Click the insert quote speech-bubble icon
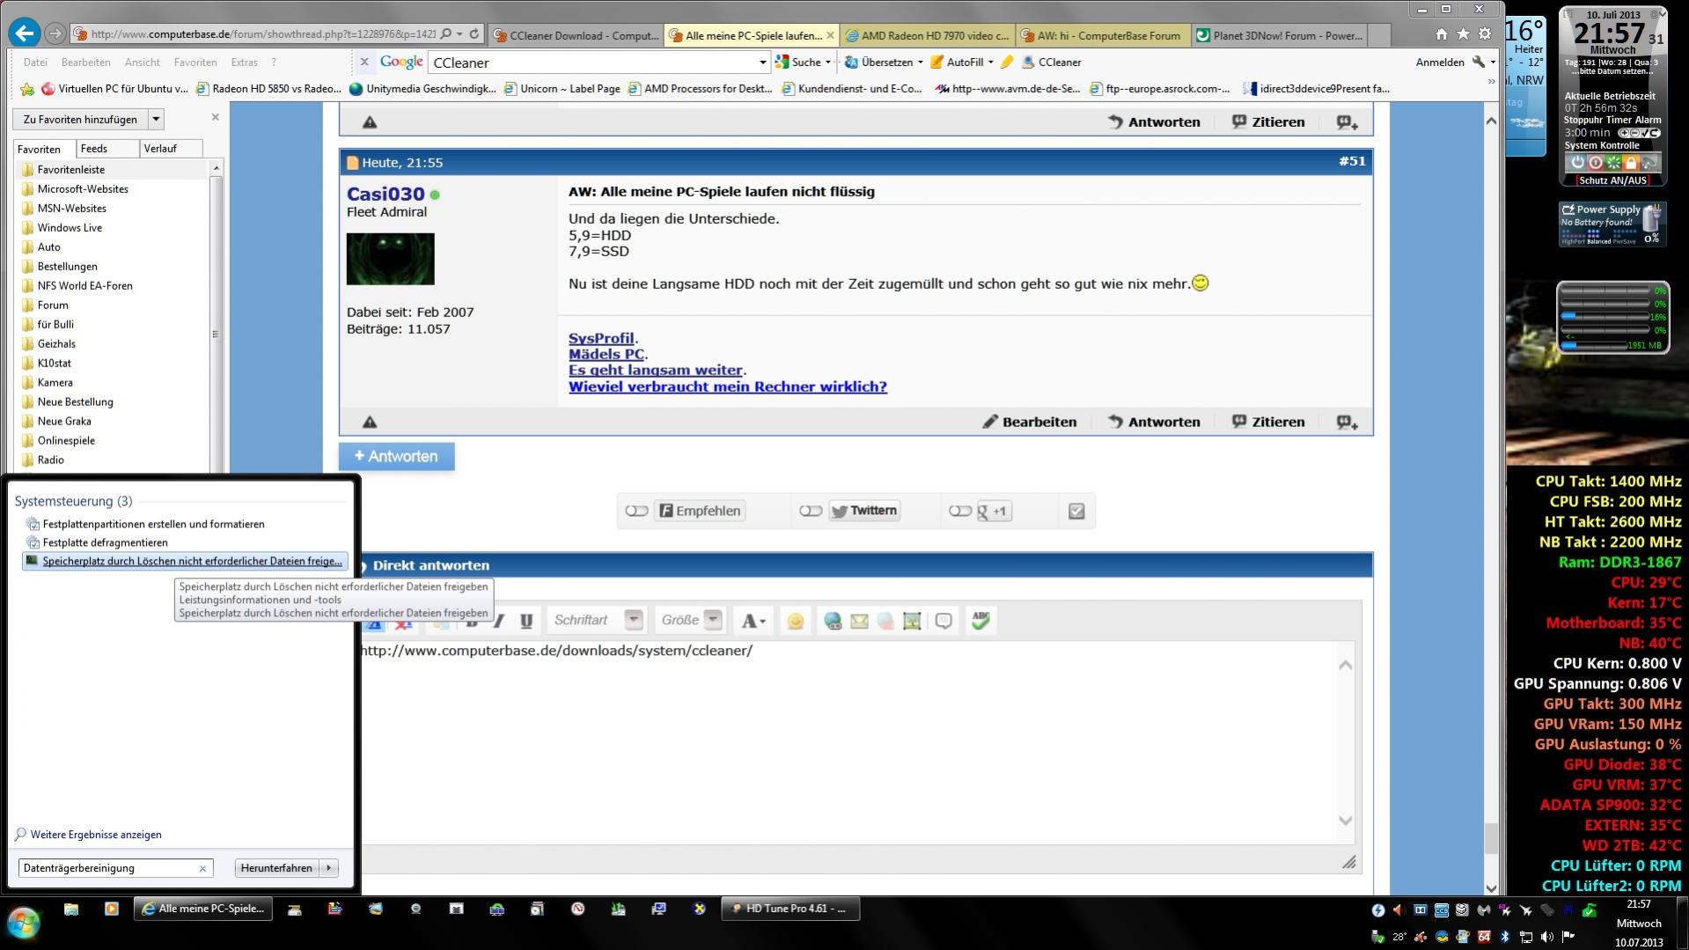The width and height of the screenshot is (1689, 950). 944,621
